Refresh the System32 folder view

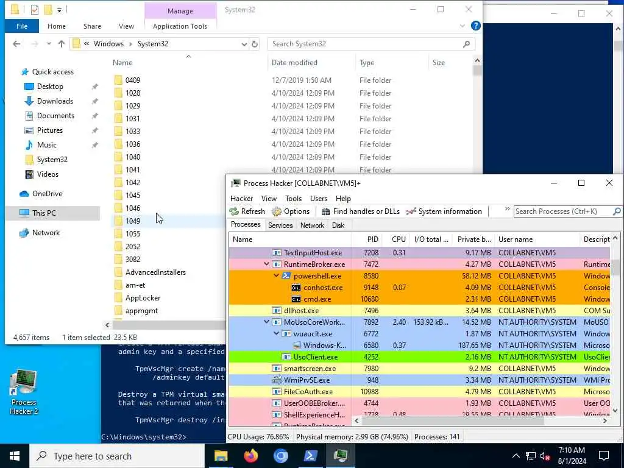pyautogui.click(x=255, y=44)
